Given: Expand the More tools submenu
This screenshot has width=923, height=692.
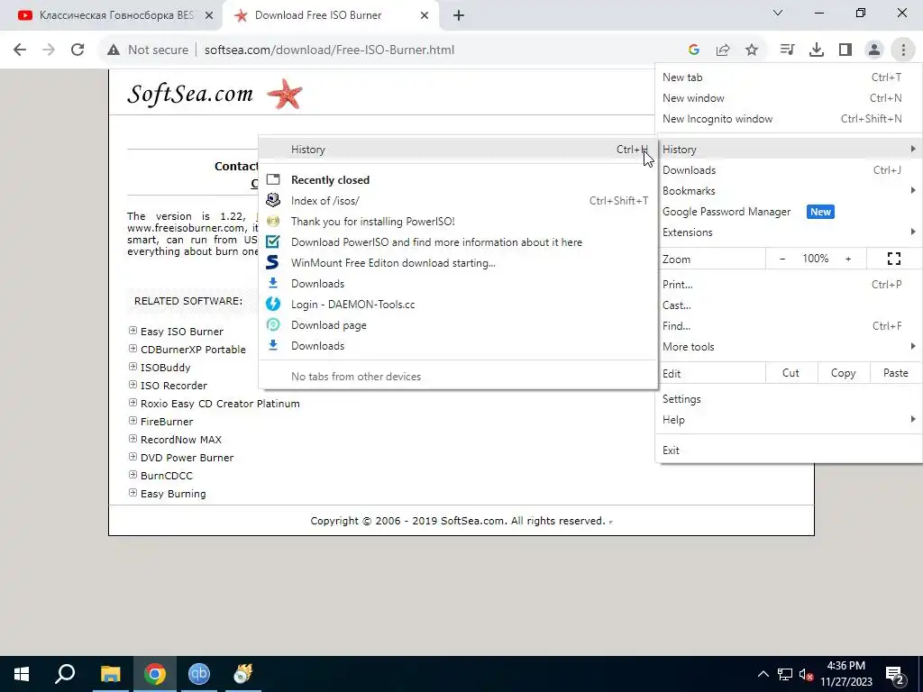Looking at the screenshot, I should click(789, 347).
